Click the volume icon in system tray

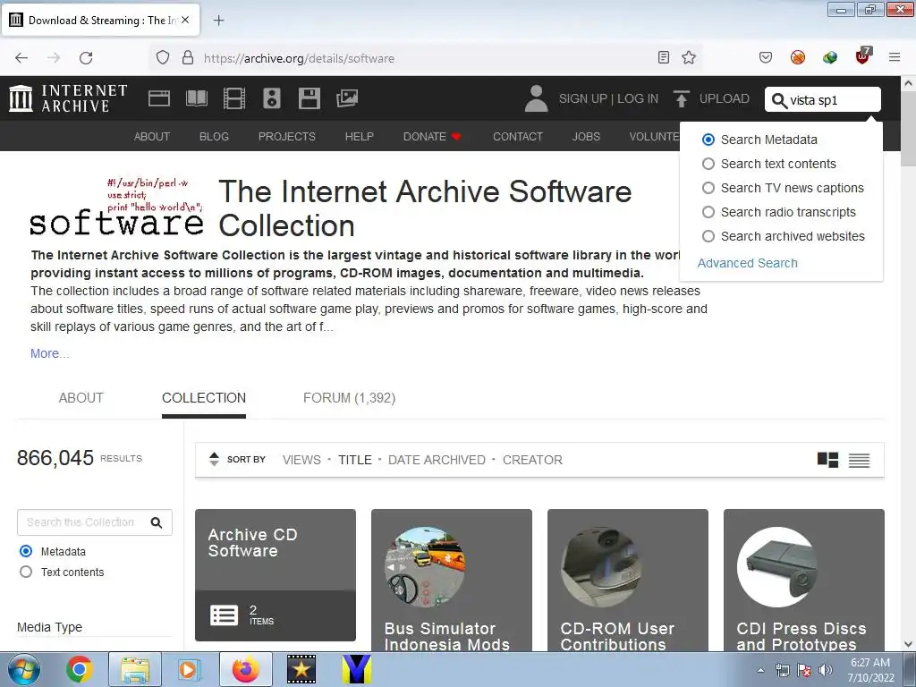[x=826, y=671]
